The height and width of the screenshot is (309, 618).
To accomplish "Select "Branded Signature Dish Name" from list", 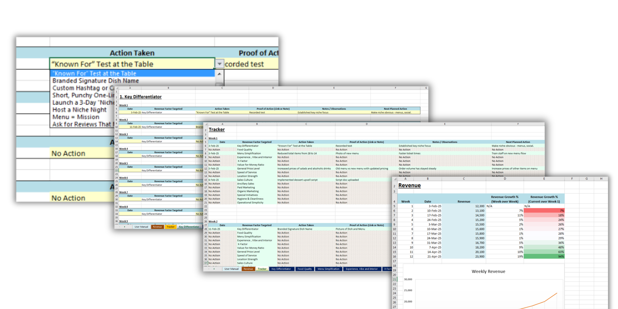I will point(95,81).
